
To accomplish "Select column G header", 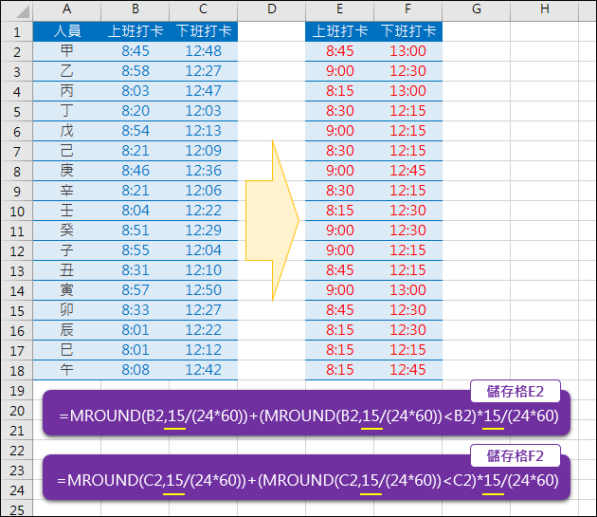I will click(x=477, y=10).
